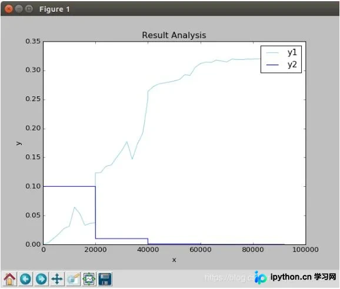The height and width of the screenshot is (289, 340).
Task: Save the figure with floppy icon
Action: pos(105,279)
